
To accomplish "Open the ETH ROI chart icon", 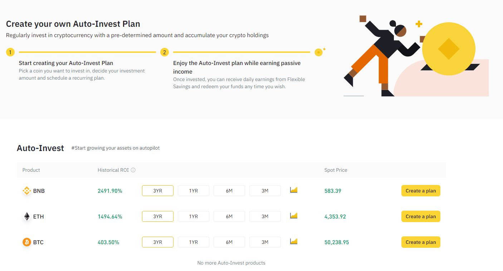I will 294,216.
